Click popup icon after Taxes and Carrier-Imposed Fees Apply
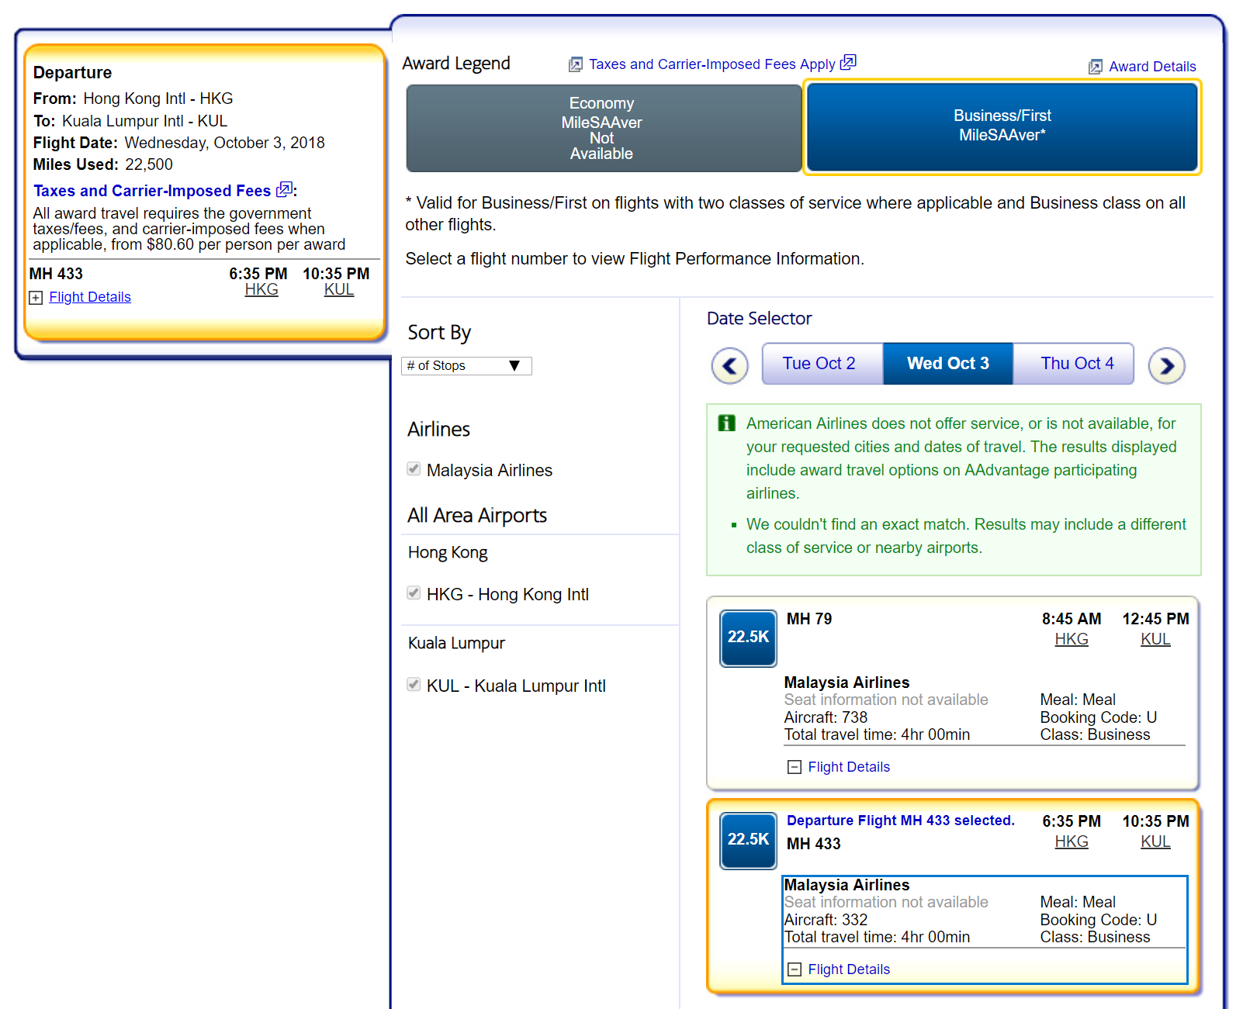 point(848,62)
